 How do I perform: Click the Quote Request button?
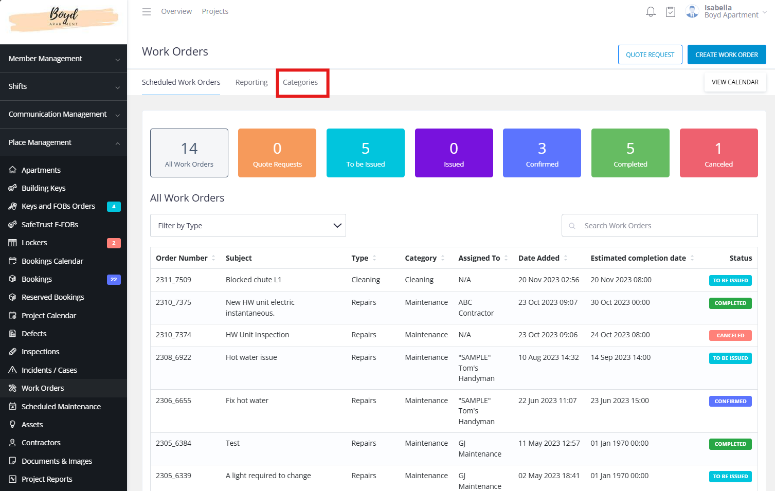coord(650,54)
